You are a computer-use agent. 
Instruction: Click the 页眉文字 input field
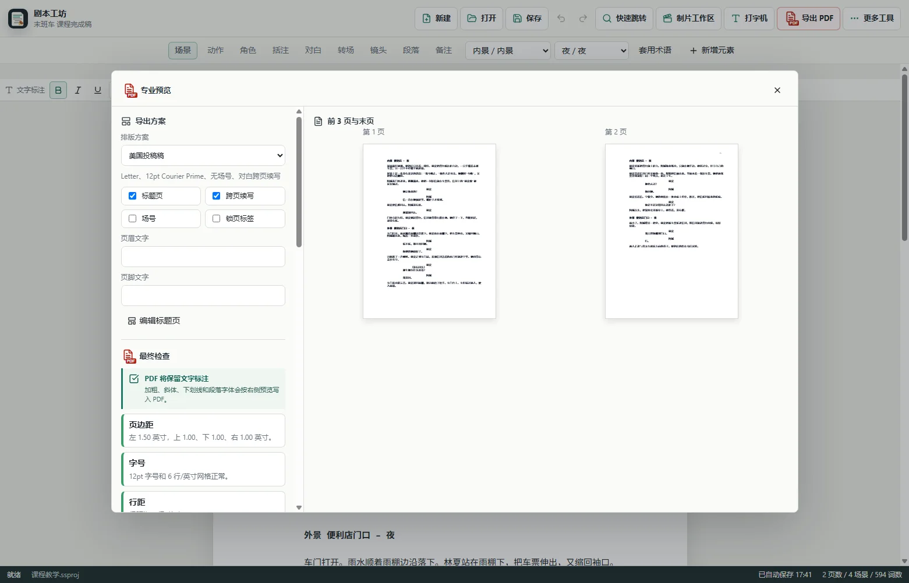(x=203, y=257)
